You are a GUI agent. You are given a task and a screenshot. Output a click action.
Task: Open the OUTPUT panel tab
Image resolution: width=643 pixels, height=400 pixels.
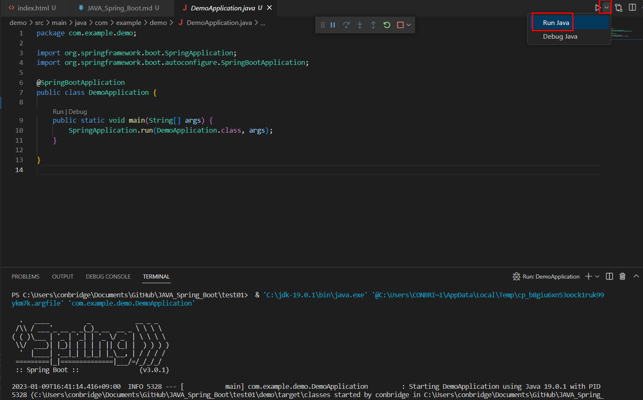coord(62,277)
